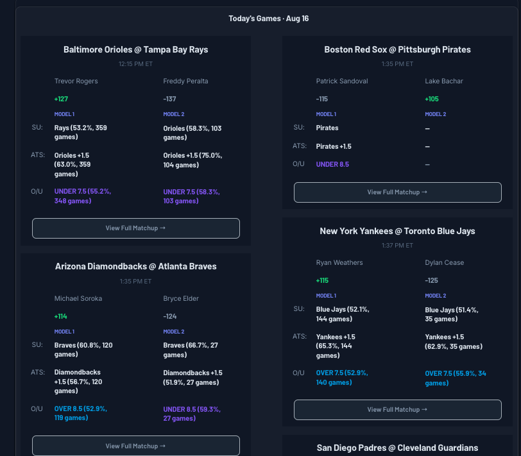Click Rays (53.2%, 359 games) SU pick
This screenshot has width=521, height=456.
(x=80, y=132)
